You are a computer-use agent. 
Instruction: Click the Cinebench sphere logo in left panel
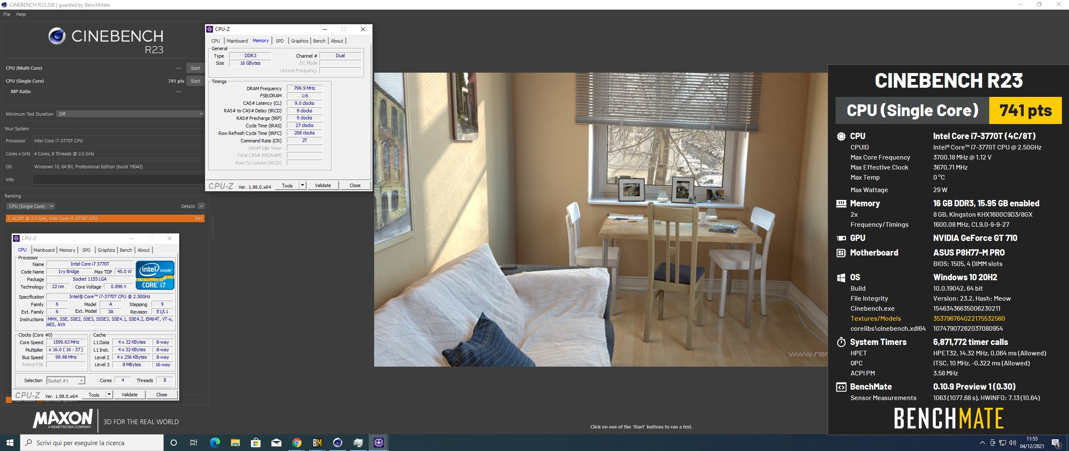[57, 36]
